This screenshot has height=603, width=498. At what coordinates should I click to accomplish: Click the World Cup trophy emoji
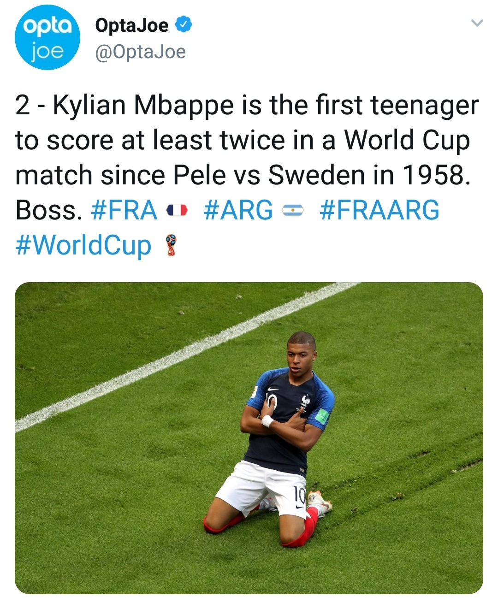[171, 245]
